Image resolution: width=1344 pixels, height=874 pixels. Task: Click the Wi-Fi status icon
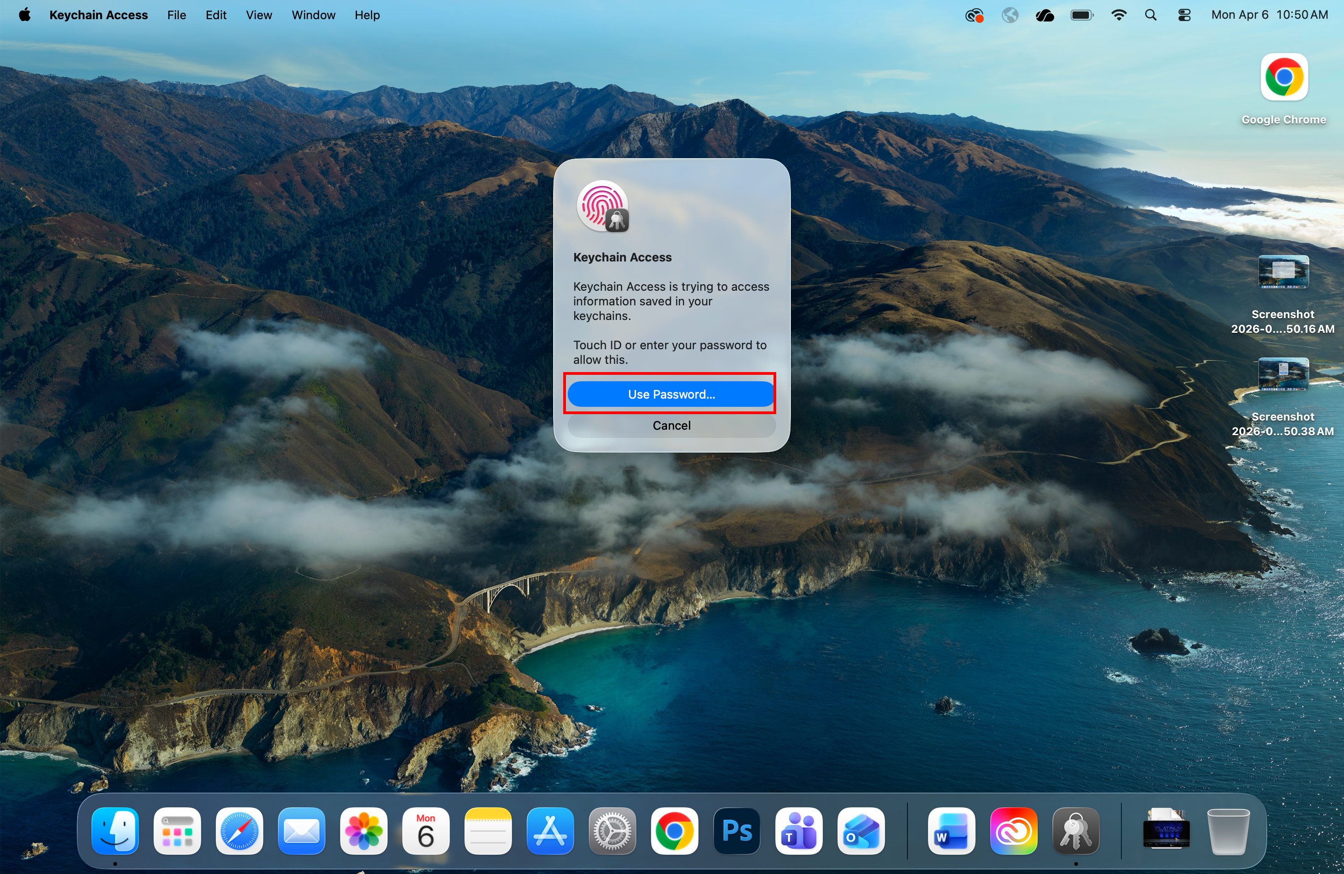click(1119, 15)
